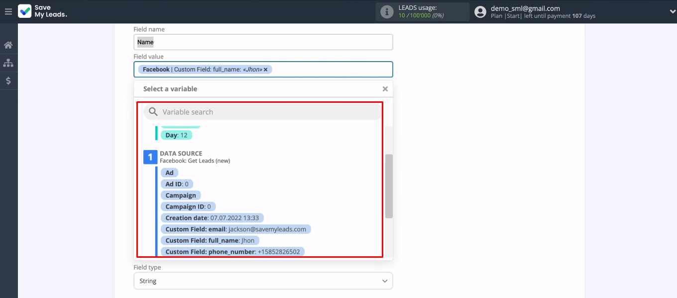Viewport: 677px width, 298px height.
Task: Select the Ad variable
Action: coord(170,173)
